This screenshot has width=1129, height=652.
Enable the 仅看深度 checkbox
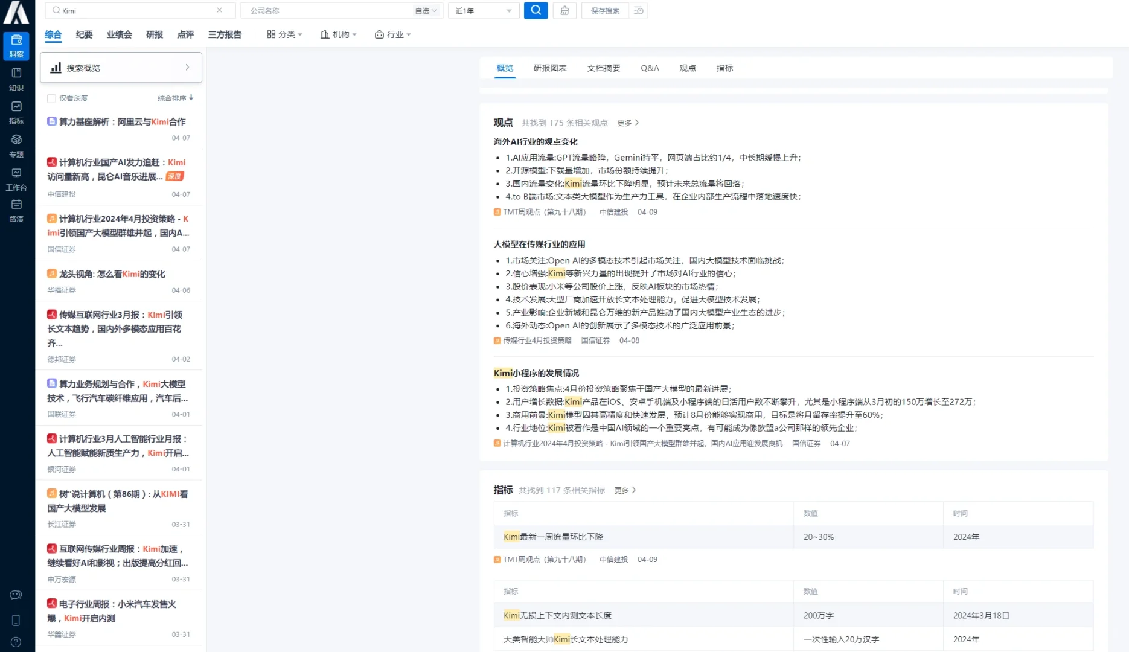[51, 98]
